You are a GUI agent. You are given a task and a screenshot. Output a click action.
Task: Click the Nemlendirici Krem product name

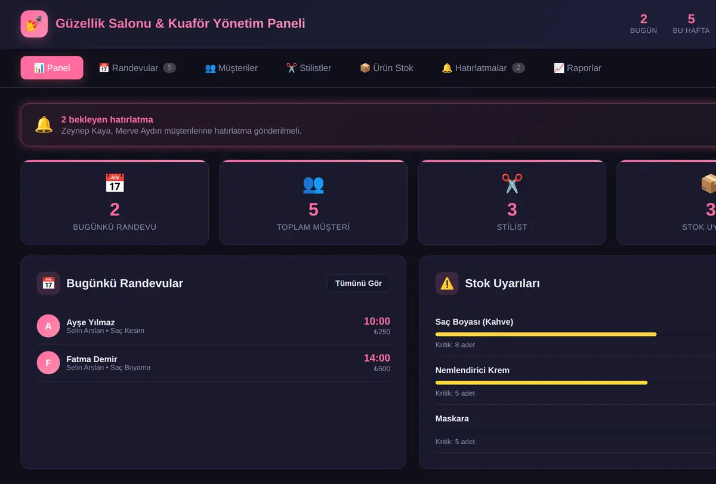473,370
